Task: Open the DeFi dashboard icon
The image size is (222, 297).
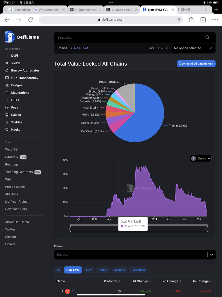Action: click(x=7, y=56)
